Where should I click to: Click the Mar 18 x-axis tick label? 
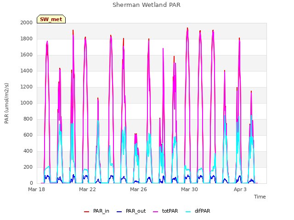click(x=37, y=189)
